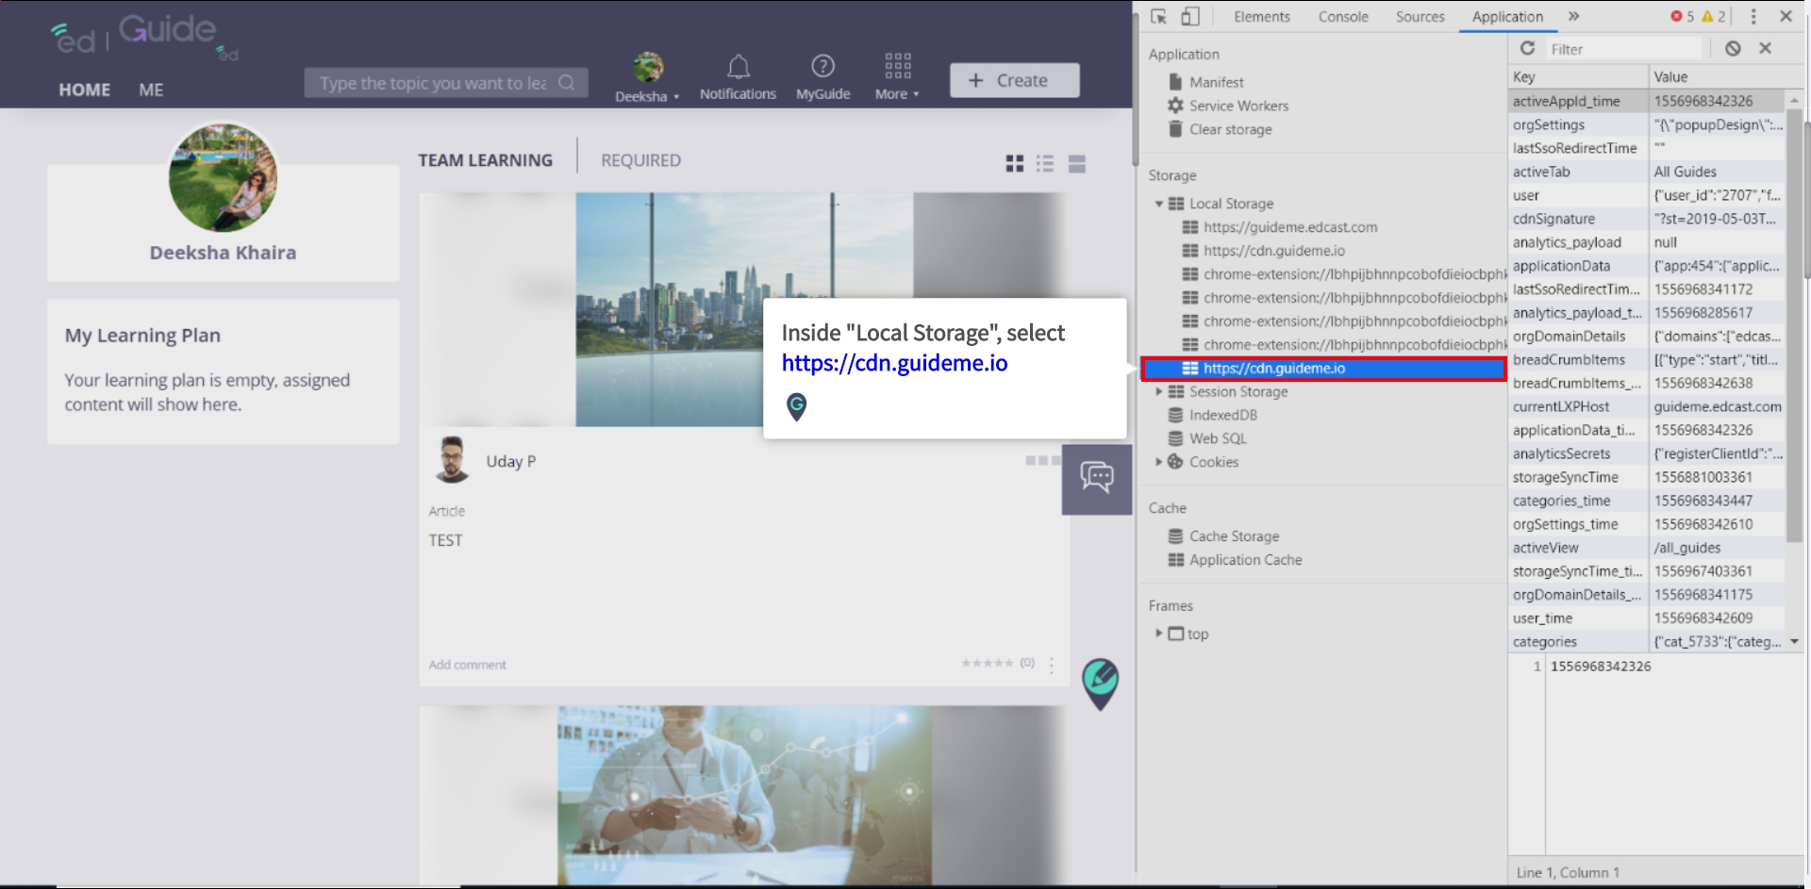The height and width of the screenshot is (889, 1811).
Task: Open the TEST article card image
Action: [x=744, y=310]
